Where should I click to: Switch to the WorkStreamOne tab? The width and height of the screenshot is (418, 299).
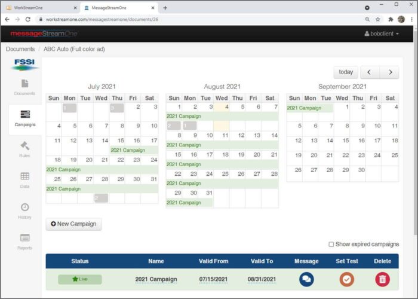(x=42, y=8)
